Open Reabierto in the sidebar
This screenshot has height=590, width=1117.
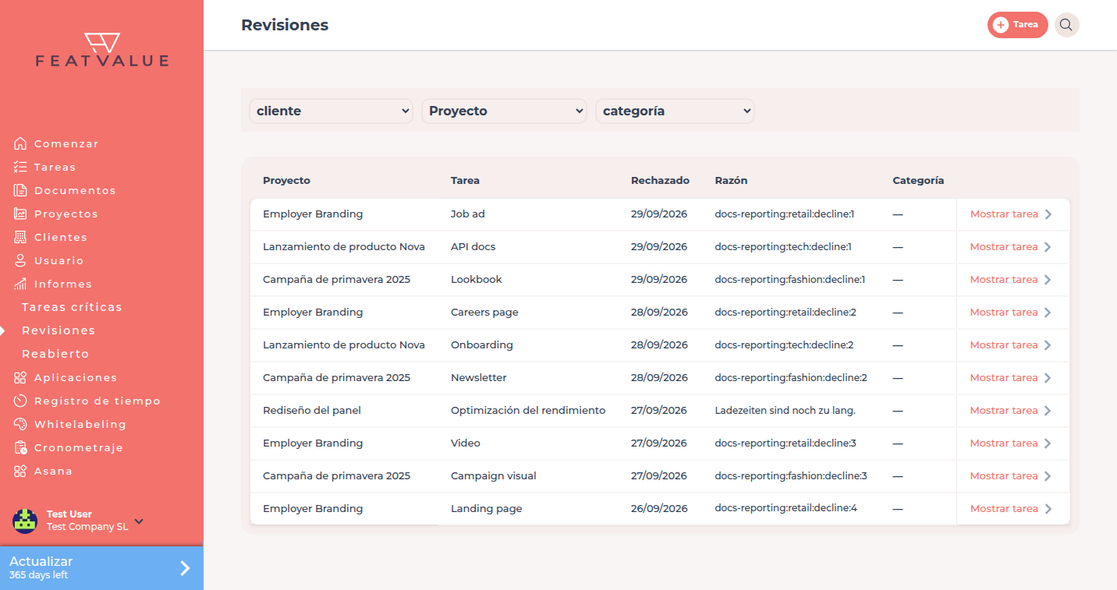(55, 354)
